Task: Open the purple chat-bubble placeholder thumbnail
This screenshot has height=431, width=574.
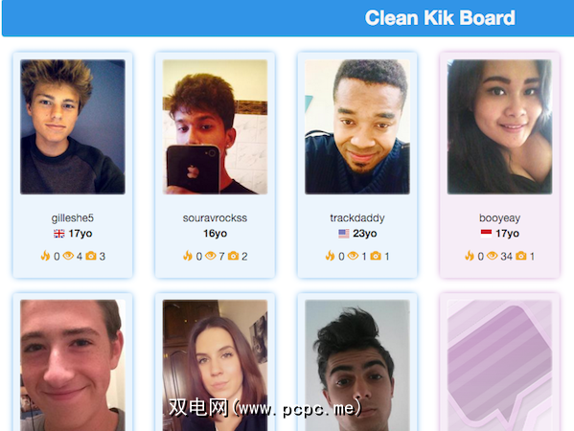Action: click(x=499, y=365)
